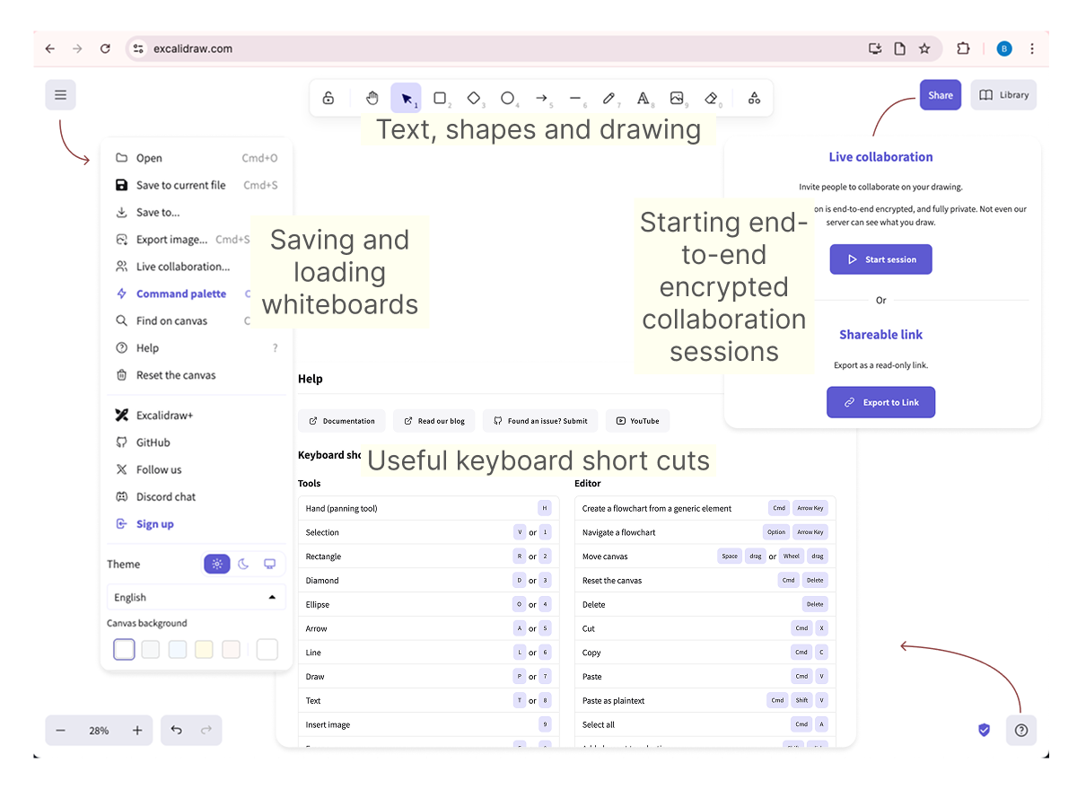The height and width of the screenshot is (789, 1077).
Task: Select the Selection arrow tool
Action: (x=406, y=98)
